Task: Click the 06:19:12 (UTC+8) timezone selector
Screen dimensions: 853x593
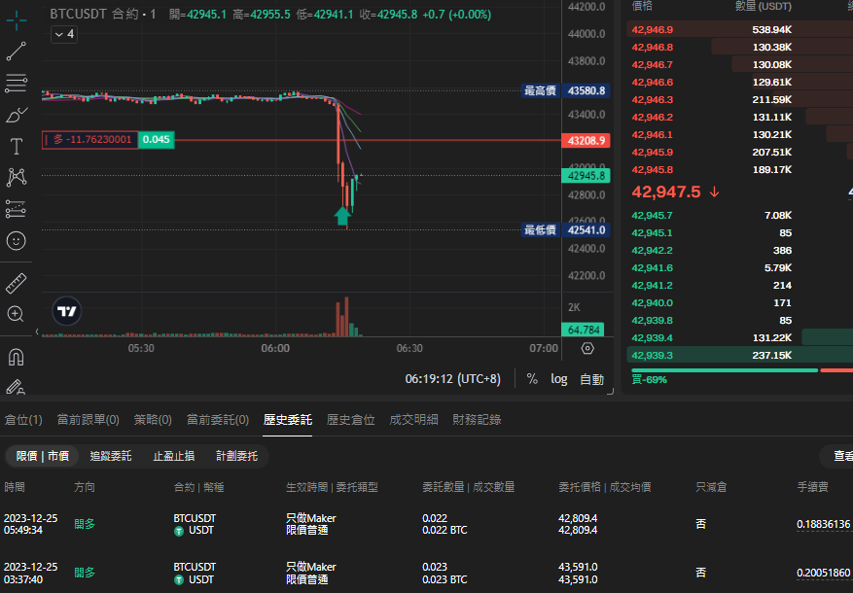Action: [452, 379]
